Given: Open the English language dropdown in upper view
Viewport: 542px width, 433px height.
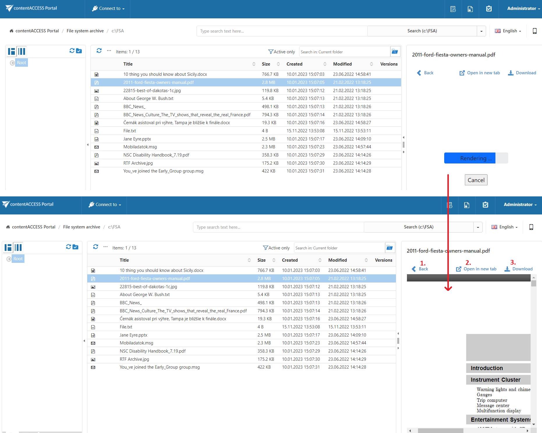Looking at the screenshot, I should pos(508,31).
